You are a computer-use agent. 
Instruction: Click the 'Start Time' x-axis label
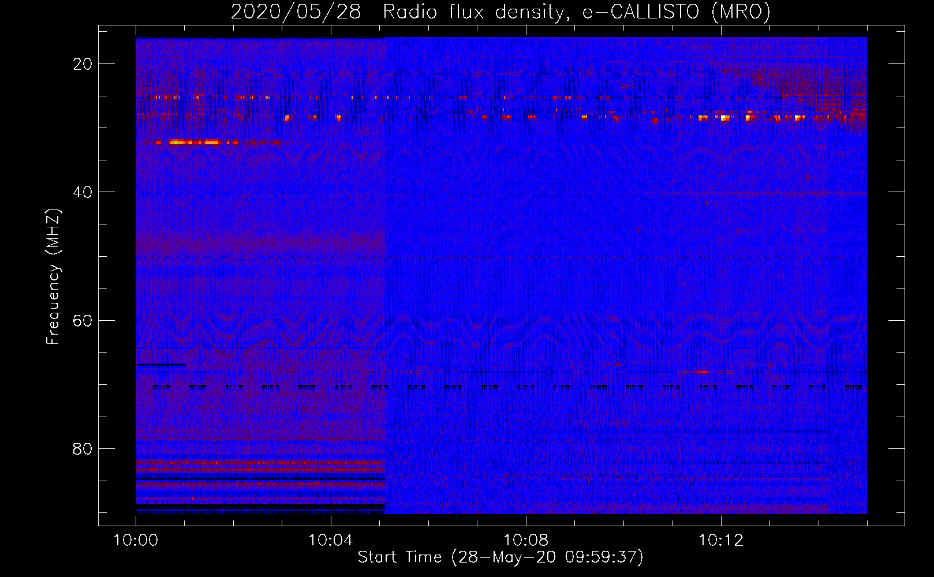click(500, 557)
